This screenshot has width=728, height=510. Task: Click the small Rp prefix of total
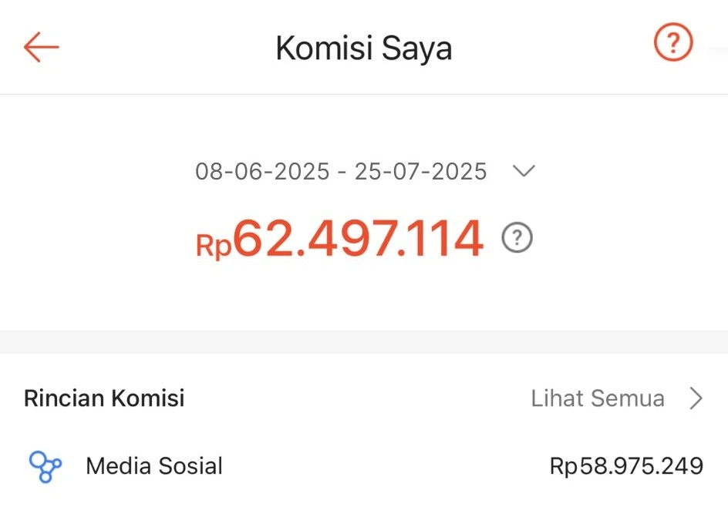pos(214,245)
